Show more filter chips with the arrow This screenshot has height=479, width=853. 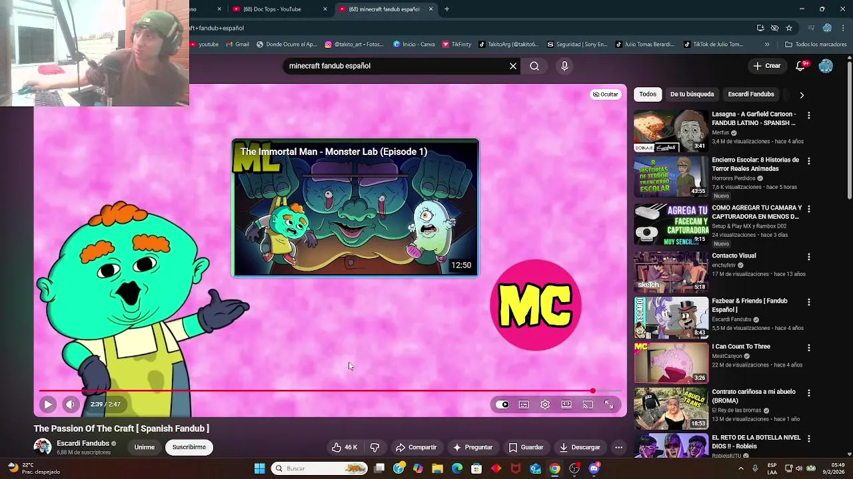pos(802,95)
